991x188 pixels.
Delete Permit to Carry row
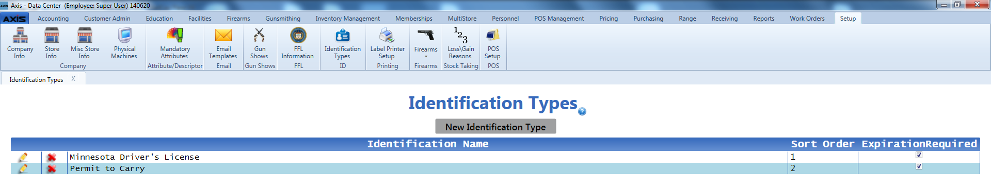click(52, 168)
